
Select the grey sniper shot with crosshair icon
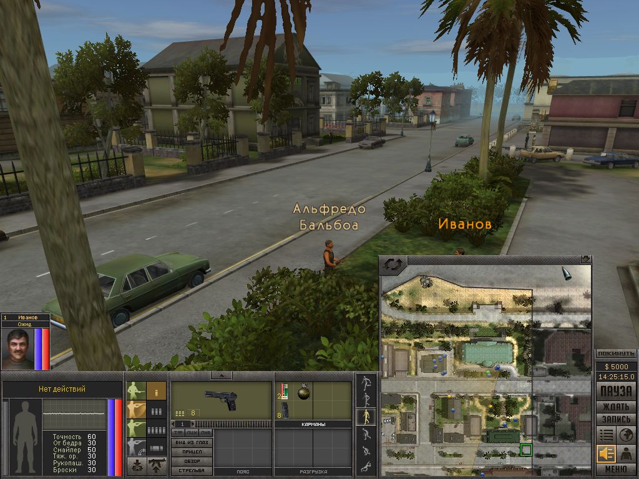click(136, 447)
